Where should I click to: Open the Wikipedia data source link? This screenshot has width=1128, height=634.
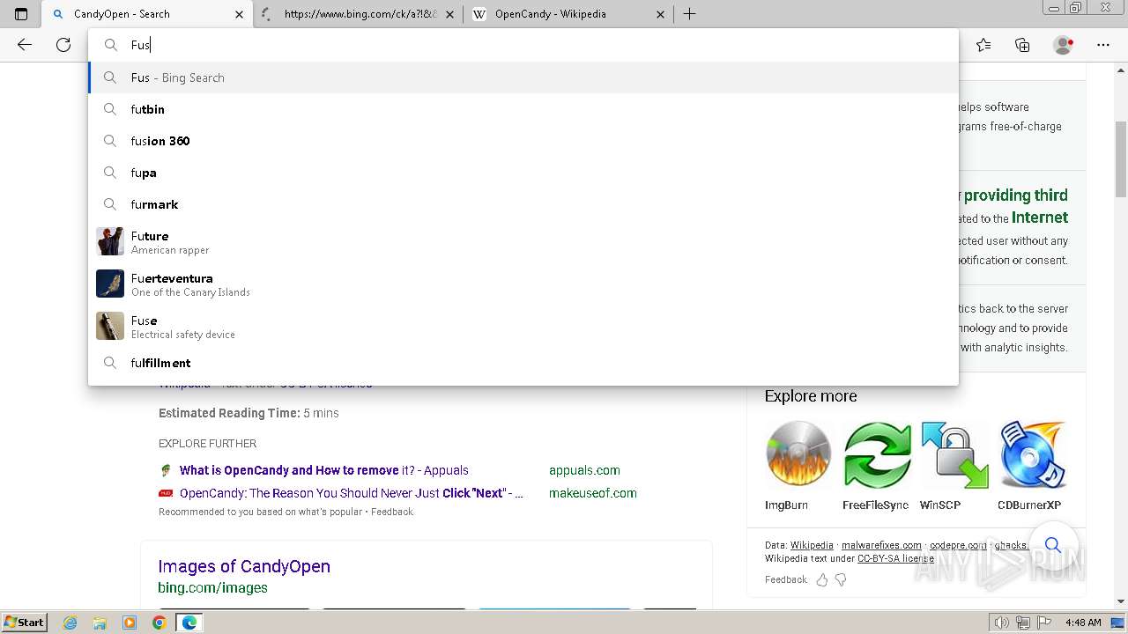point(812,545)
